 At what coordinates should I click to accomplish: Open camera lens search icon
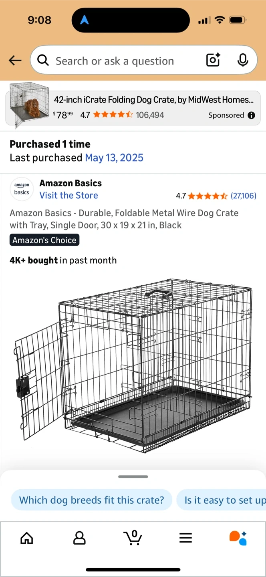(213, 60)
